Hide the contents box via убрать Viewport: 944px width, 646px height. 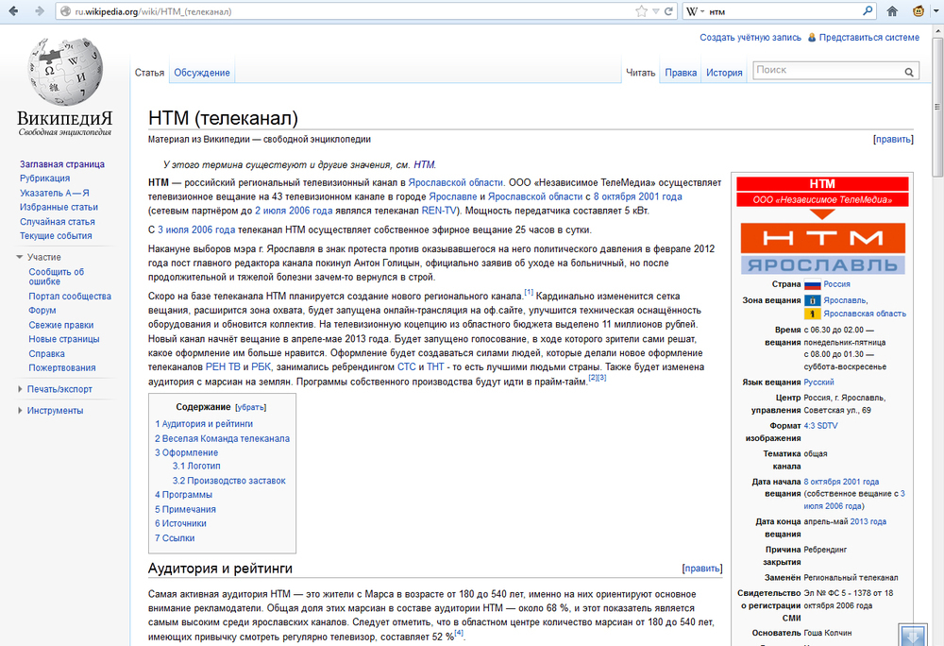pos(250,408)
